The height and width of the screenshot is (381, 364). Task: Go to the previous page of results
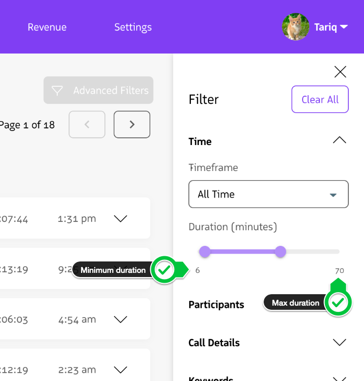(x=87, y=125)
